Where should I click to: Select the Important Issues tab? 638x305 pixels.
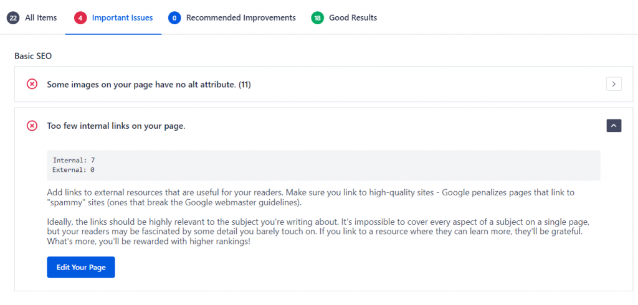(x=122, y=18)
